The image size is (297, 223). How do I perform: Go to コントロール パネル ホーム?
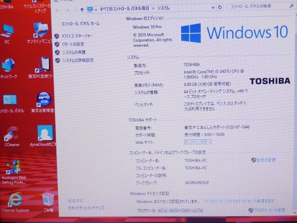(80, 24)
